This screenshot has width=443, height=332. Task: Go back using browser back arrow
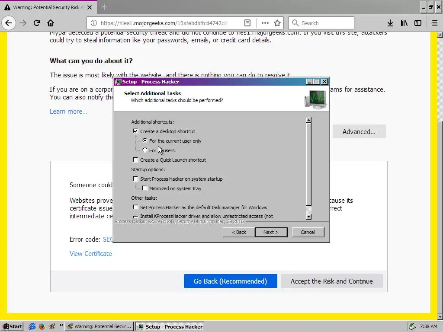pos(9,23)
